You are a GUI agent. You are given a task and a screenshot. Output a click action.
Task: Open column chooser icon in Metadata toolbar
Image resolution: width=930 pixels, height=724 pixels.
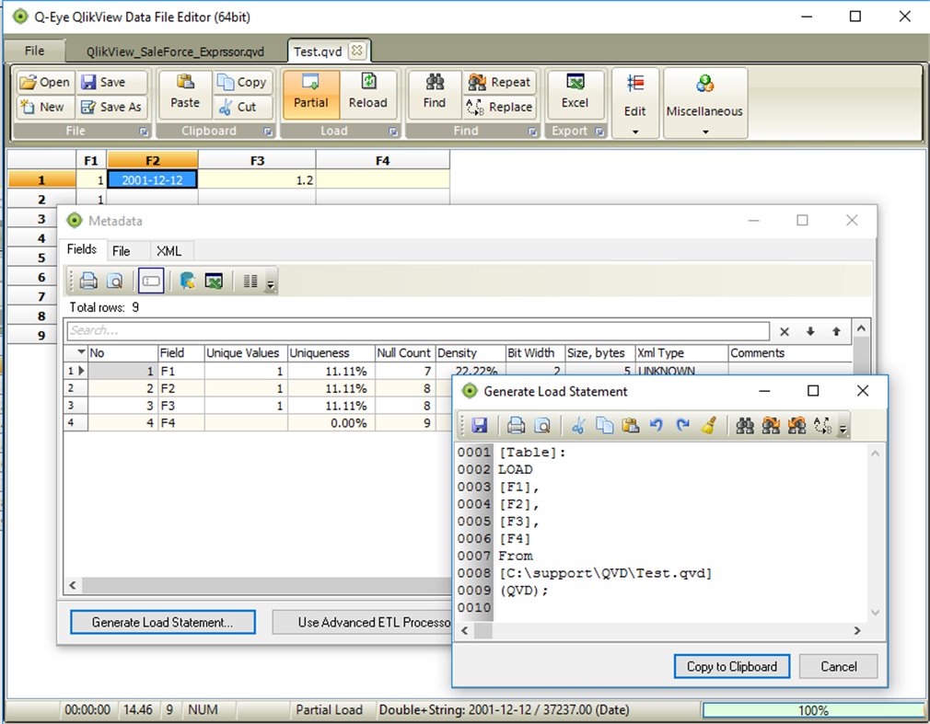tap(250, 281)
